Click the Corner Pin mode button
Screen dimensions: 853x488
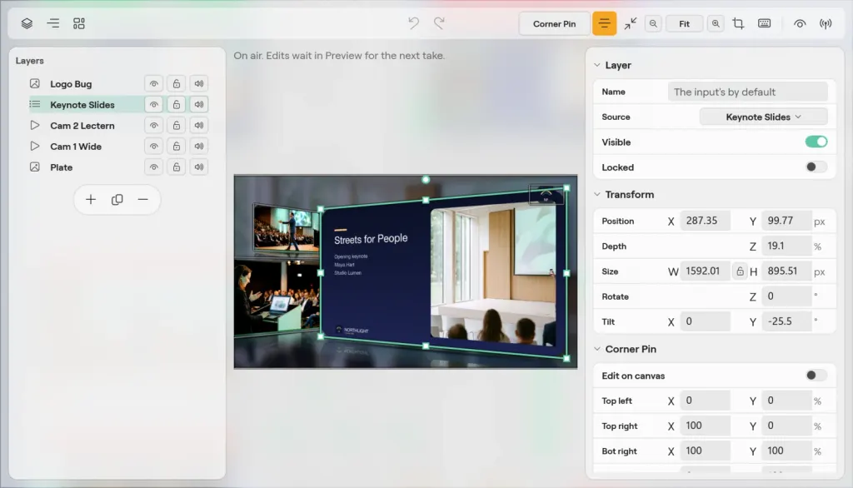[554, 23]
